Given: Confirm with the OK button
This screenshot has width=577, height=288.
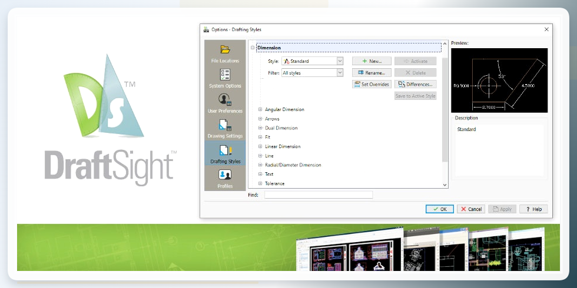Looking at the screenshot, I should pos(440,209).
